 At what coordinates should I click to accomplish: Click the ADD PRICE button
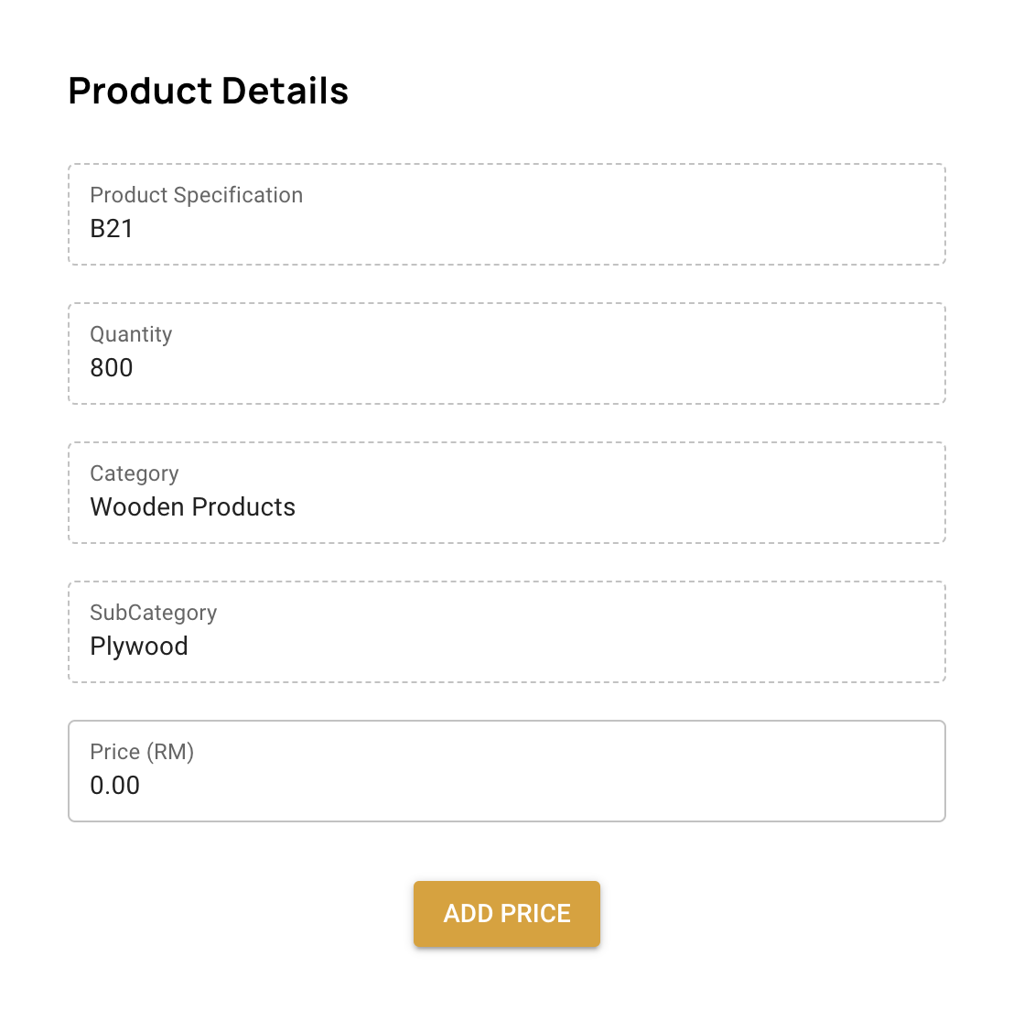[506, 914]
